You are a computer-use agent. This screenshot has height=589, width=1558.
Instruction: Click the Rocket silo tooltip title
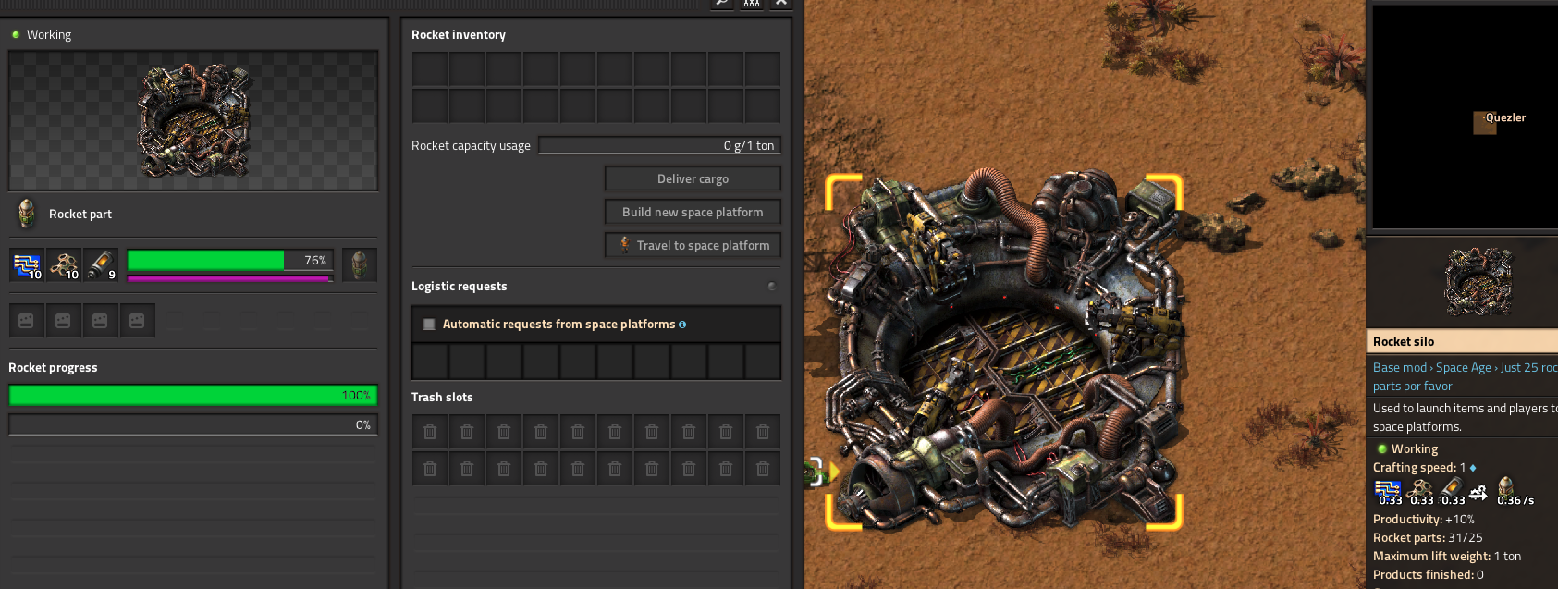[1404, 341]
